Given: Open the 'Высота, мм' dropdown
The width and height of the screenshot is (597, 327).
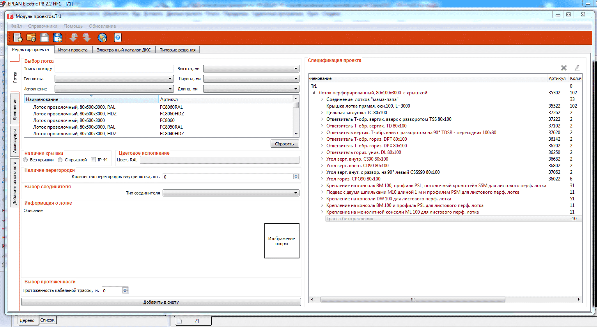Looking at the screenshot, I should tap(251, 69).
